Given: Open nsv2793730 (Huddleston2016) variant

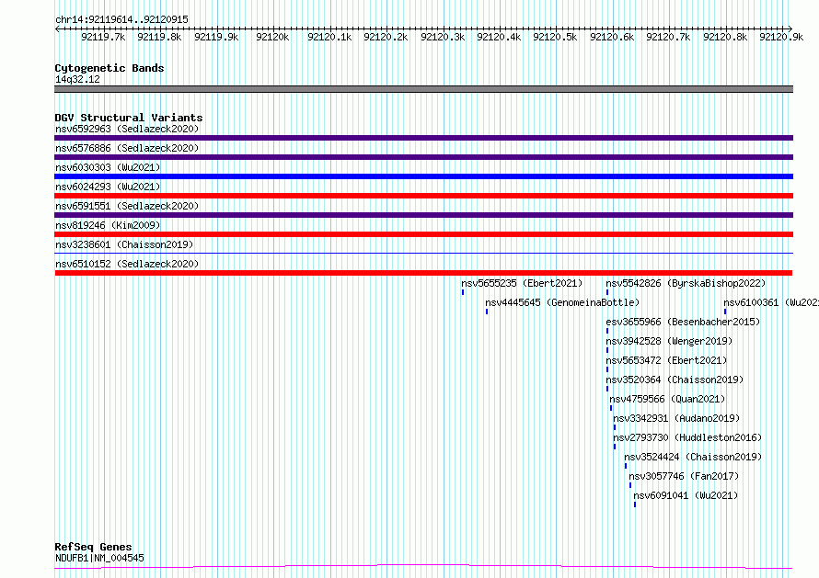Looking at the screenshot, I should tap(687, 437).
